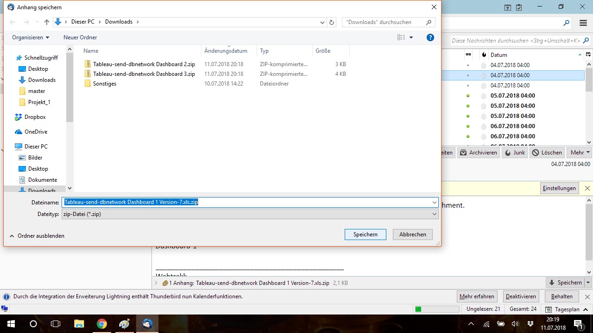Open the Sonstiges folder
593x333 pixels.
point(104,84)
